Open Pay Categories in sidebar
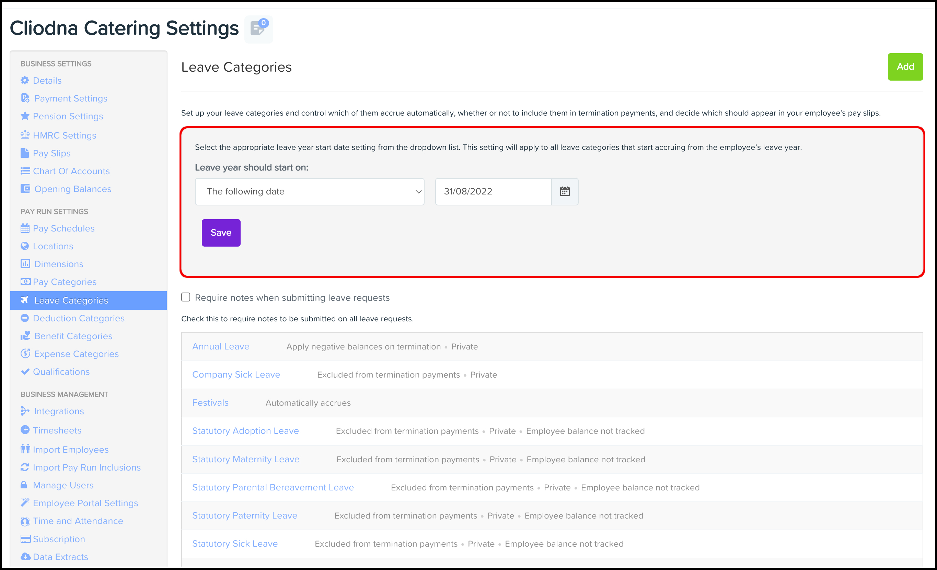937x570 pixels. 65,282
